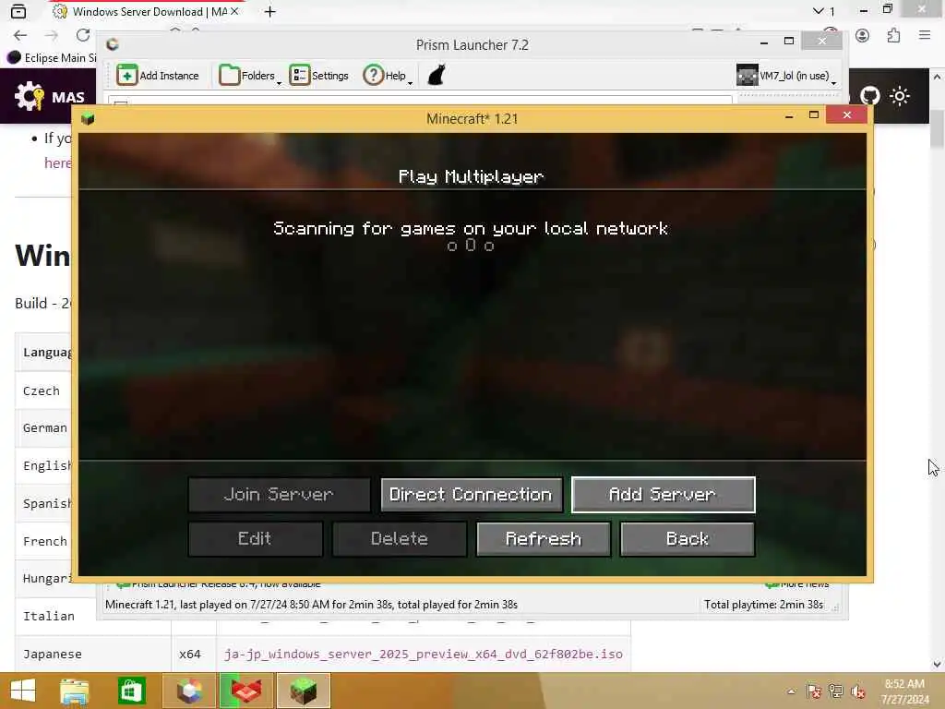This screenshot has height=709, width=945.
Task: Click the volume tray icon
Action: pos(858,691)
